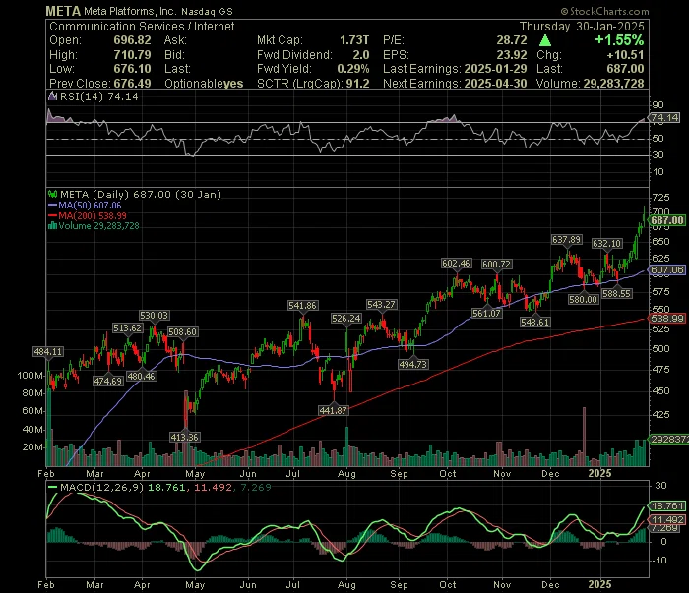
Task: Click the 538.99 MA(200) tag on right axis
Action: click(x=667, y=319)
